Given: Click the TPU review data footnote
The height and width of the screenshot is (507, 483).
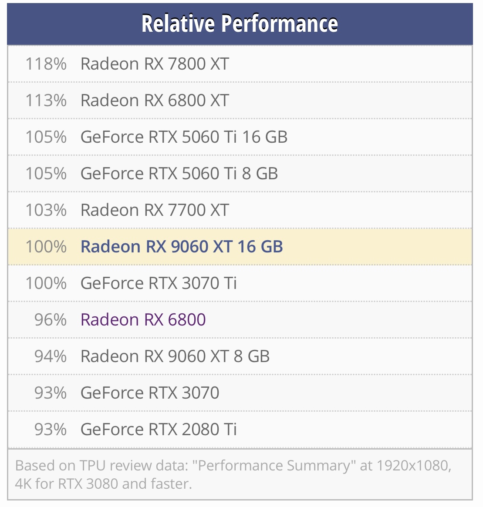Looking at the screenshot, I should coord(233,474).
